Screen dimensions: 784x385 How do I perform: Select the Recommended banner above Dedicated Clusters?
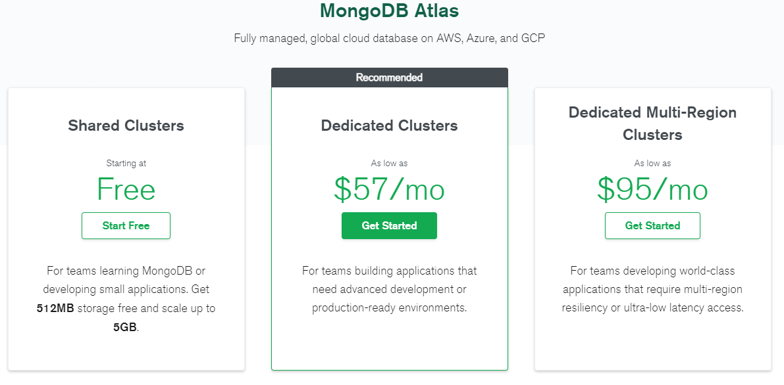click(389, 78)
